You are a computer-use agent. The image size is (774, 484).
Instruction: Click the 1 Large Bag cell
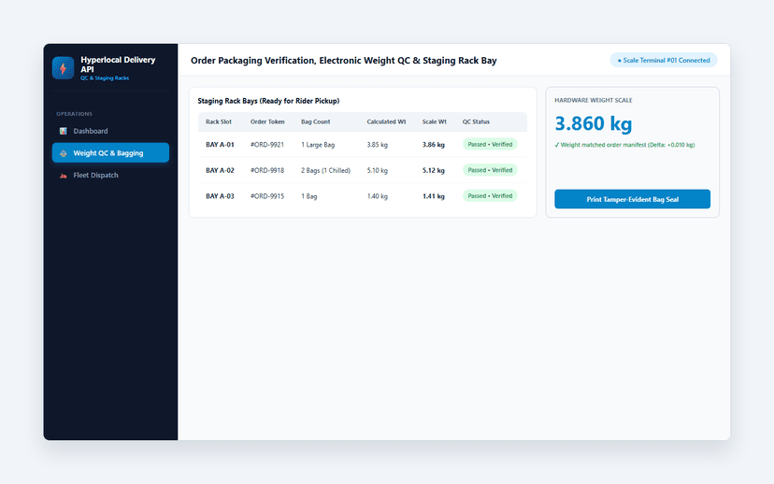pos(318,145)
